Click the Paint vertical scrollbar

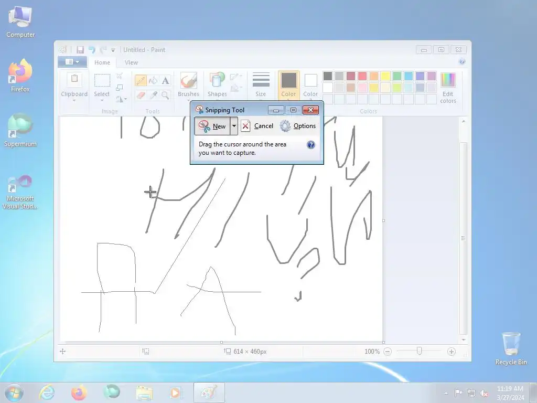463,238
